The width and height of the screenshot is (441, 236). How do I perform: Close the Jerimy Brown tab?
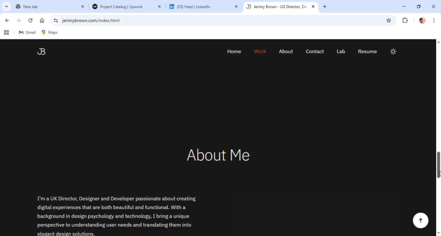point(313,7)
